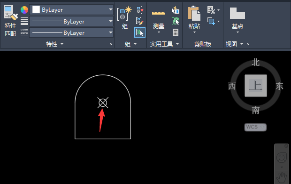Click the Select All icon with green border
The image size is (291, 184).
pos(176,21)
